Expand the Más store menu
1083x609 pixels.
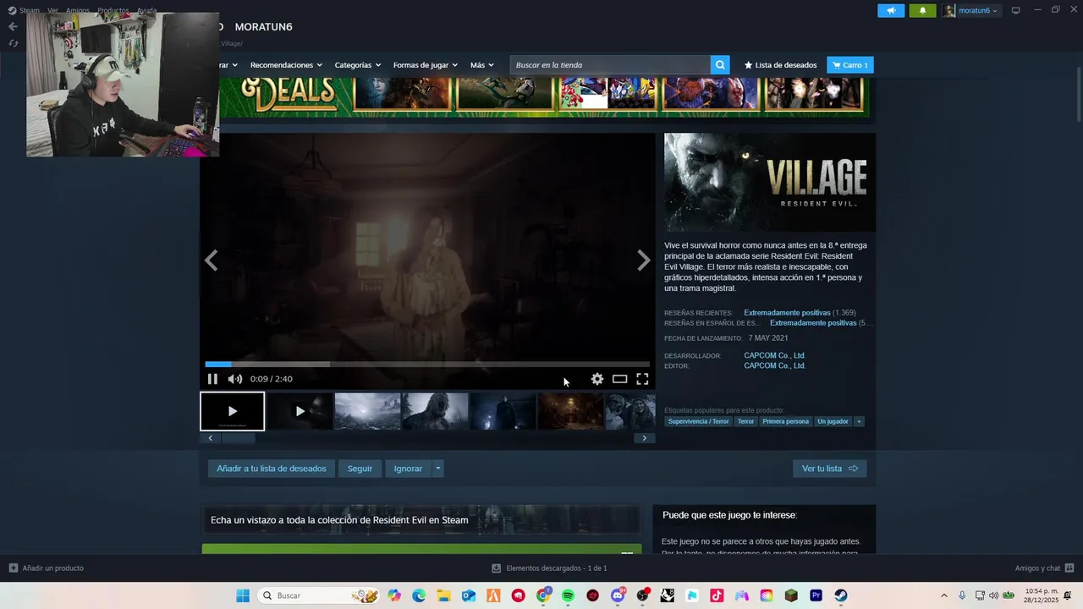[x=481, y=65]
